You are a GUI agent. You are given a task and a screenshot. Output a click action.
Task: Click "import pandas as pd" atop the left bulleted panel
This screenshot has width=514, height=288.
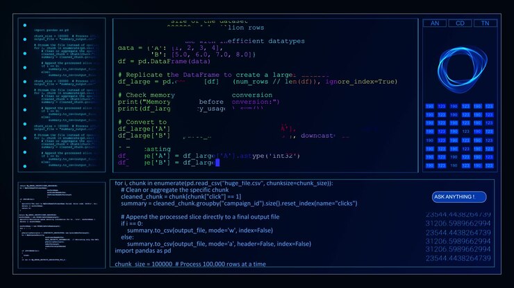click(x=51, y=30)
